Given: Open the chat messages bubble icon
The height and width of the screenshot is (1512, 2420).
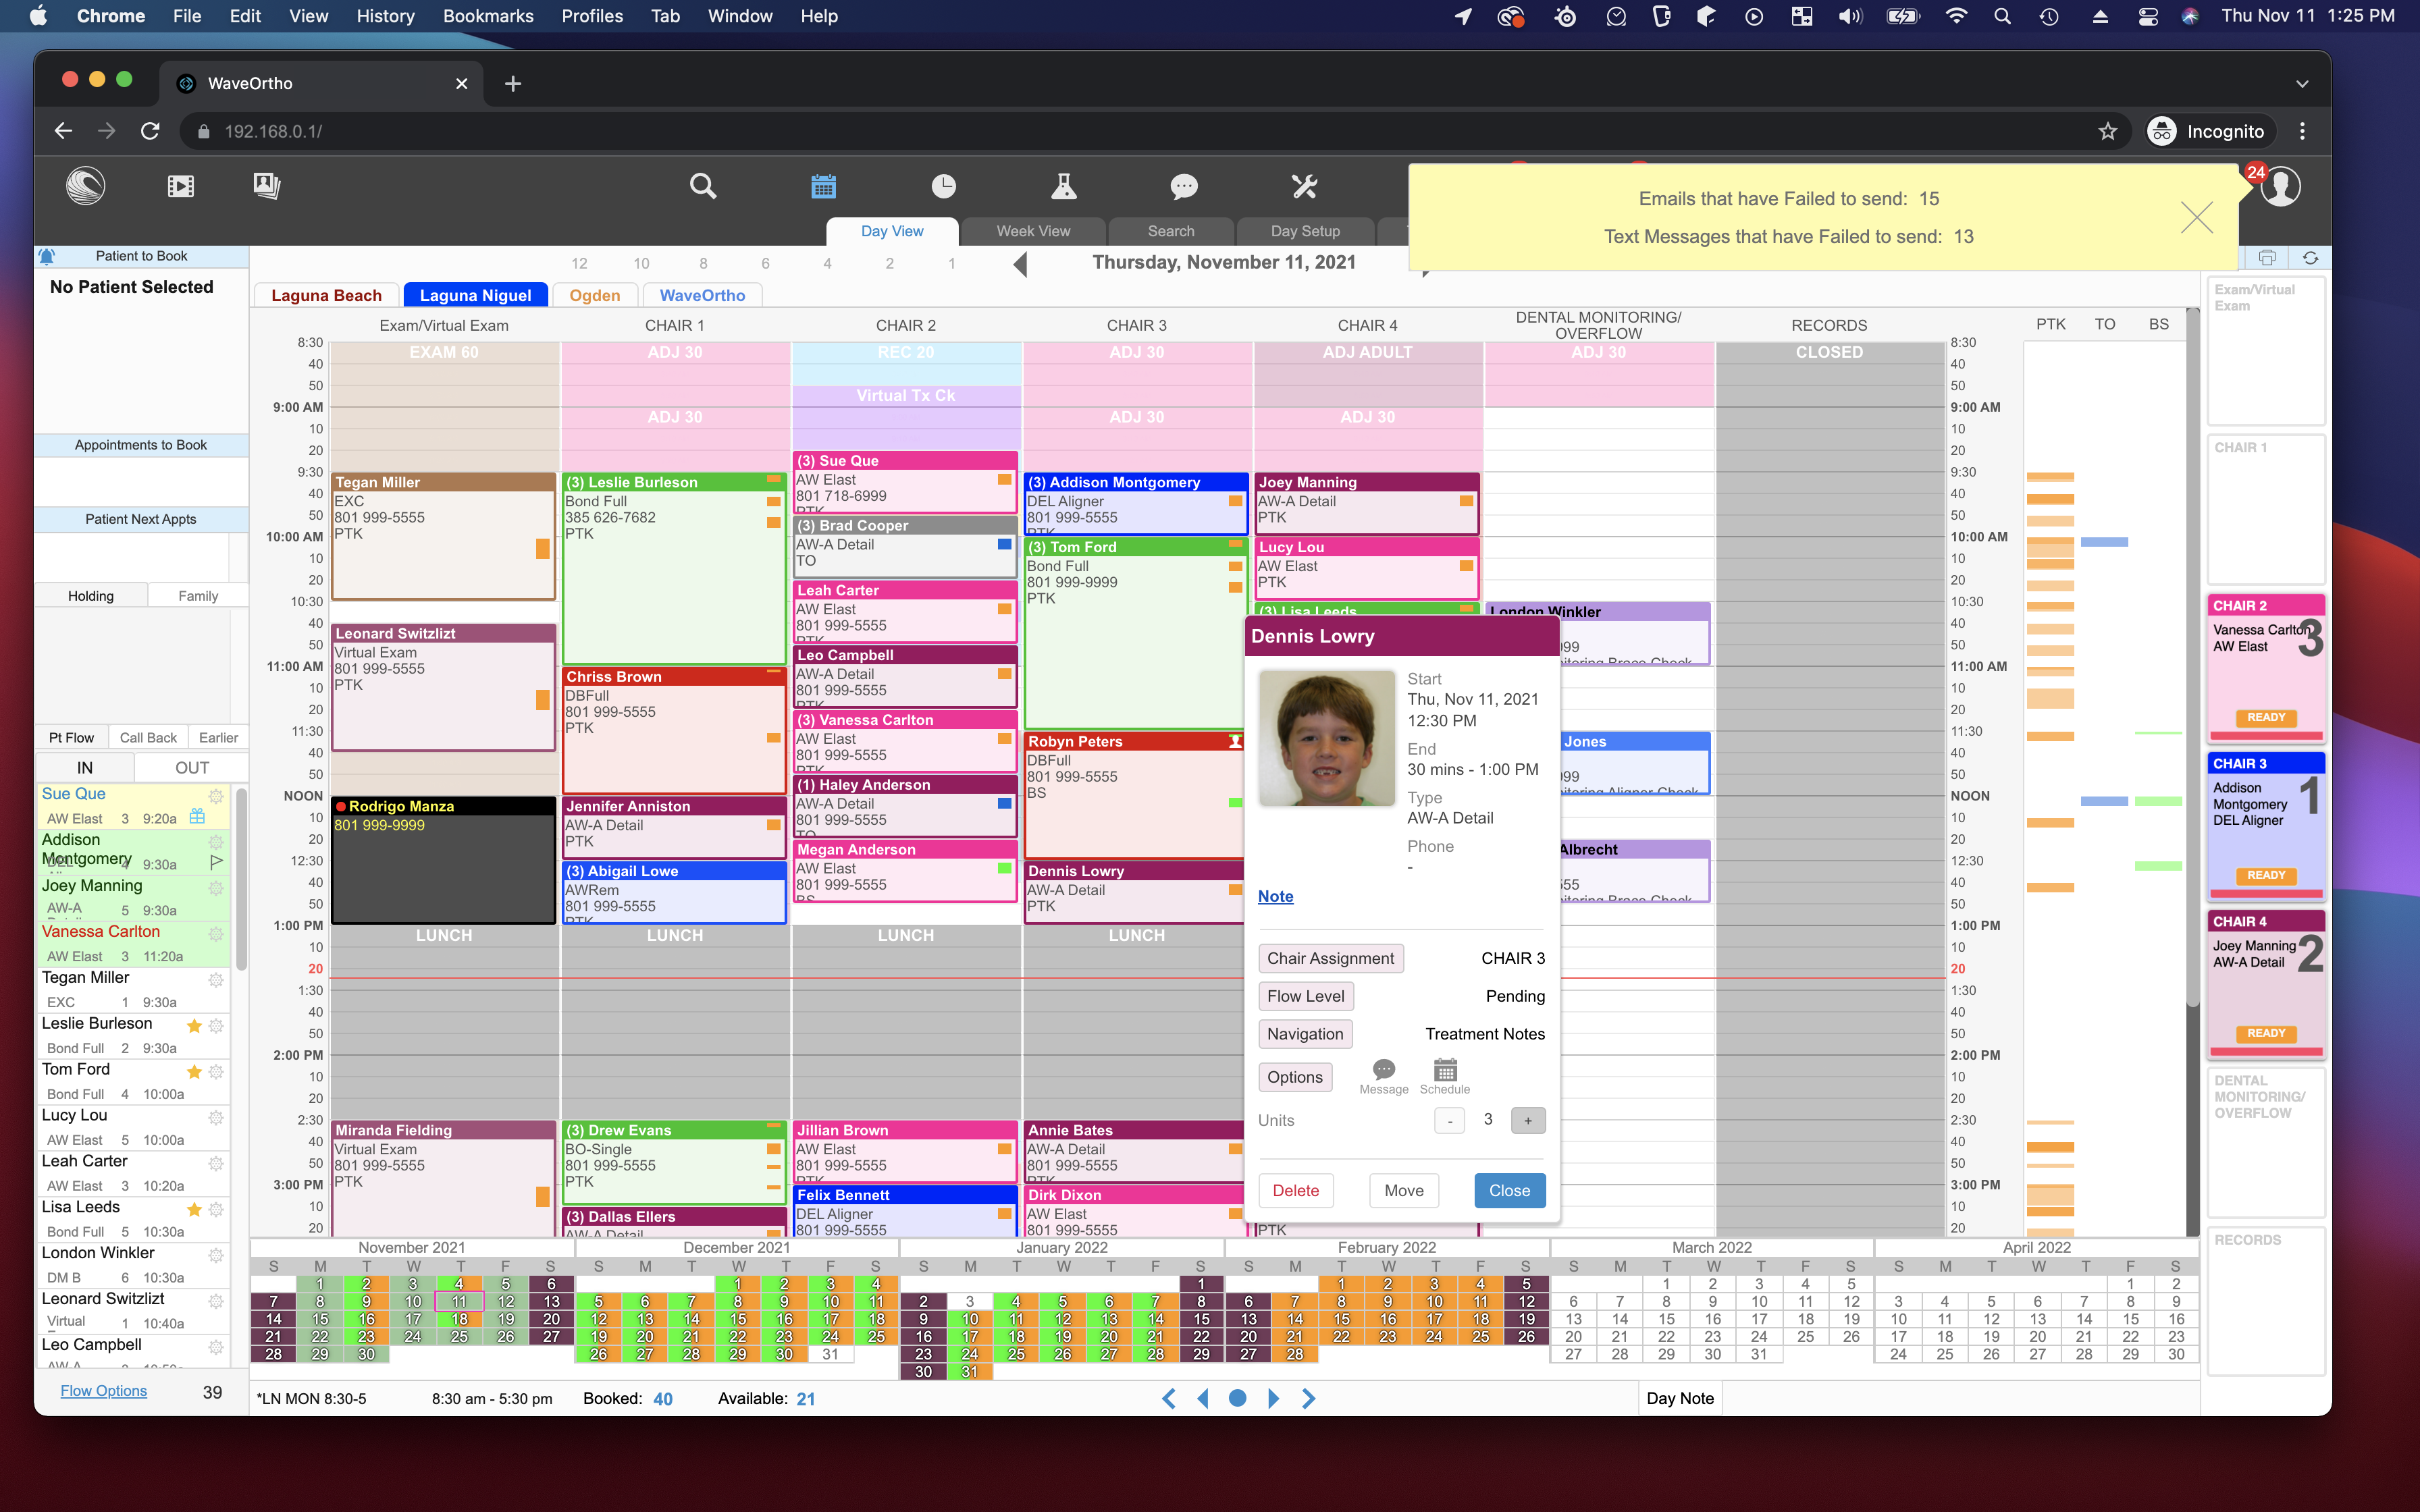Looking at the screenshot, I should 1183,186.
